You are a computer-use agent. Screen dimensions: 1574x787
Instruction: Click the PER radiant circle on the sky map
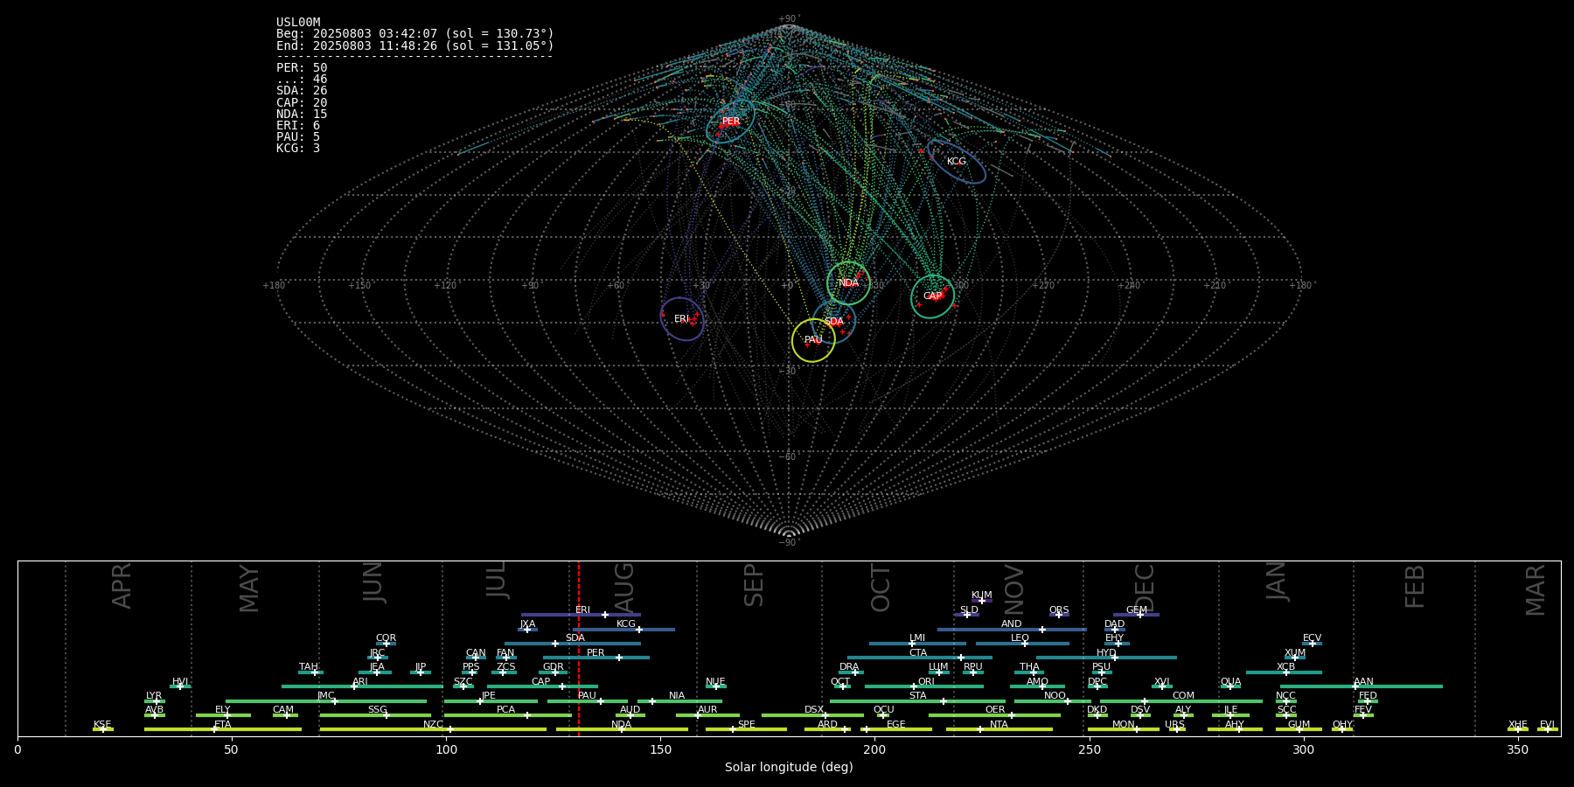(730, 122)
